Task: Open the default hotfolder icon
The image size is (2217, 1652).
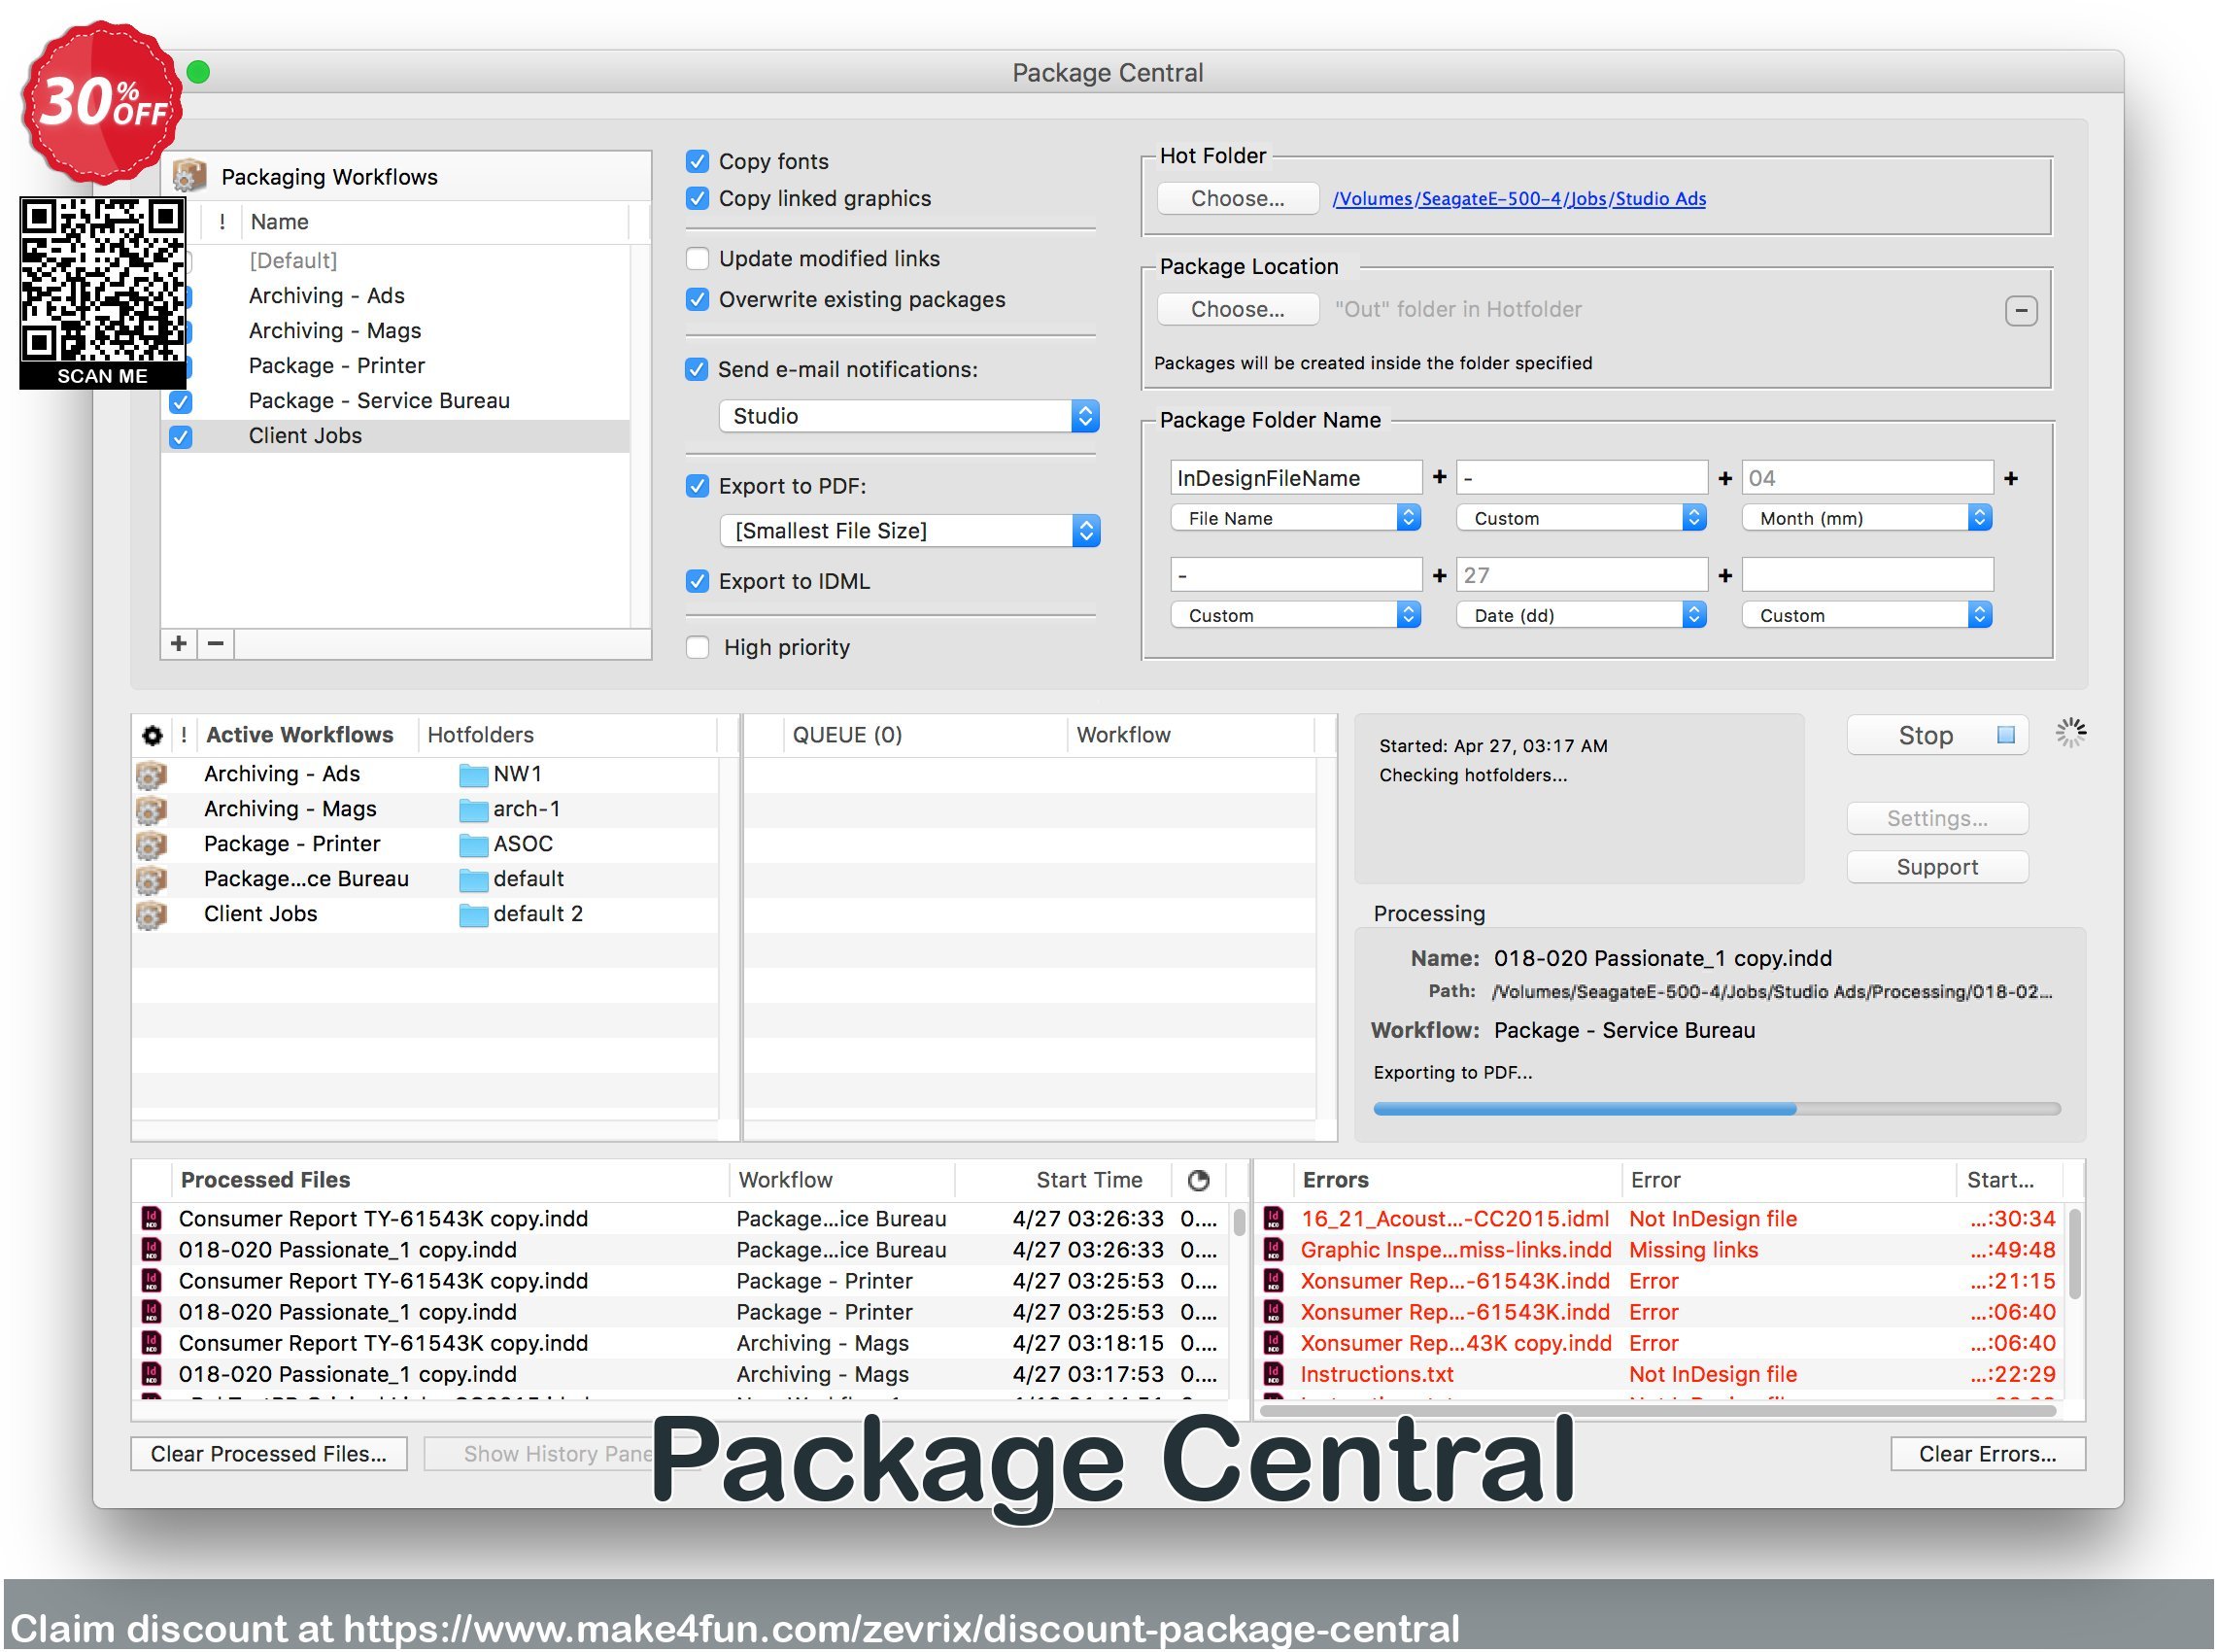Action: point(473,880)
